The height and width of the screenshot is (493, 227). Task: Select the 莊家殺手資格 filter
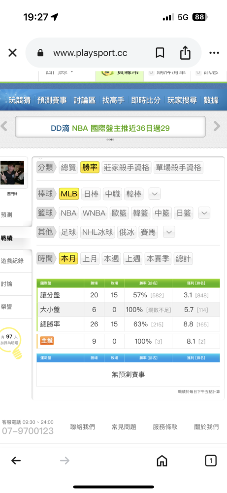coord(127,168)
